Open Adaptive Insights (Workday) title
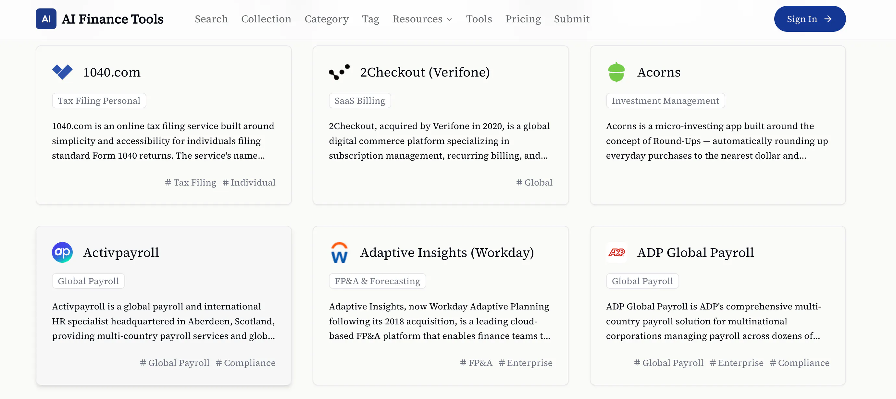 (447, 253)
